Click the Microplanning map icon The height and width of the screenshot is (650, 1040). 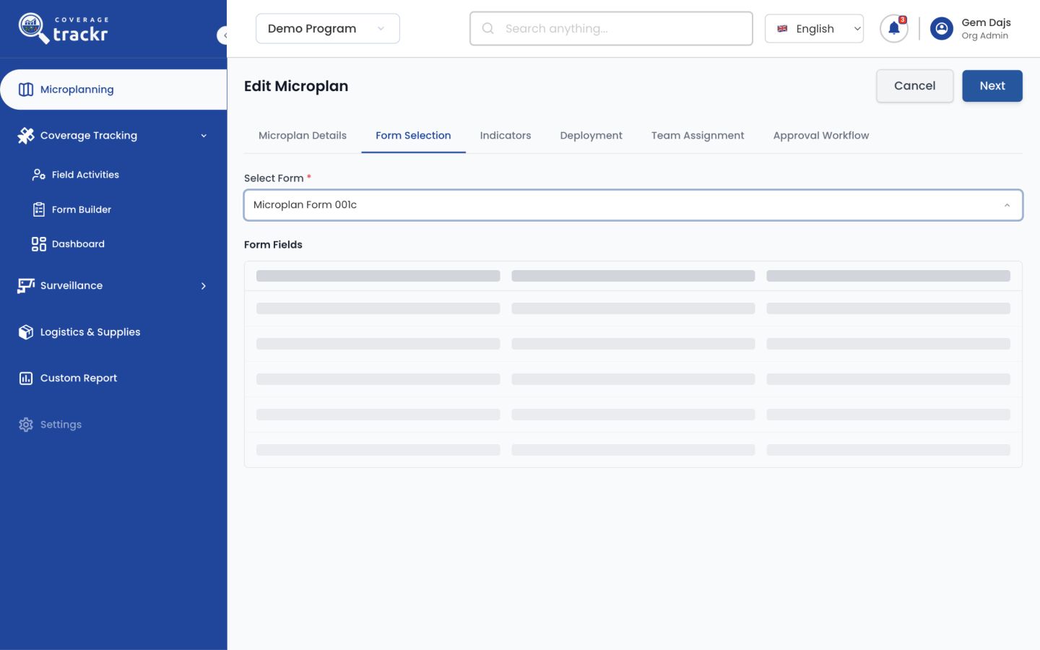click(26, 90)
